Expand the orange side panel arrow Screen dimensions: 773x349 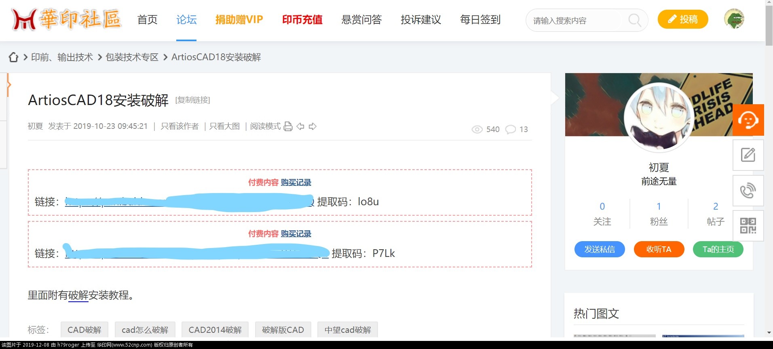[8, 85]
